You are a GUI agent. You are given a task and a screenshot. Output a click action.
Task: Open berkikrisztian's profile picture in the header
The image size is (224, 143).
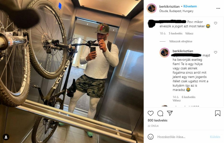pos(151,8)
